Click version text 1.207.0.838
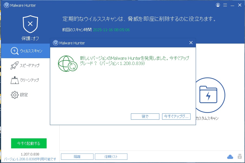 30,154
